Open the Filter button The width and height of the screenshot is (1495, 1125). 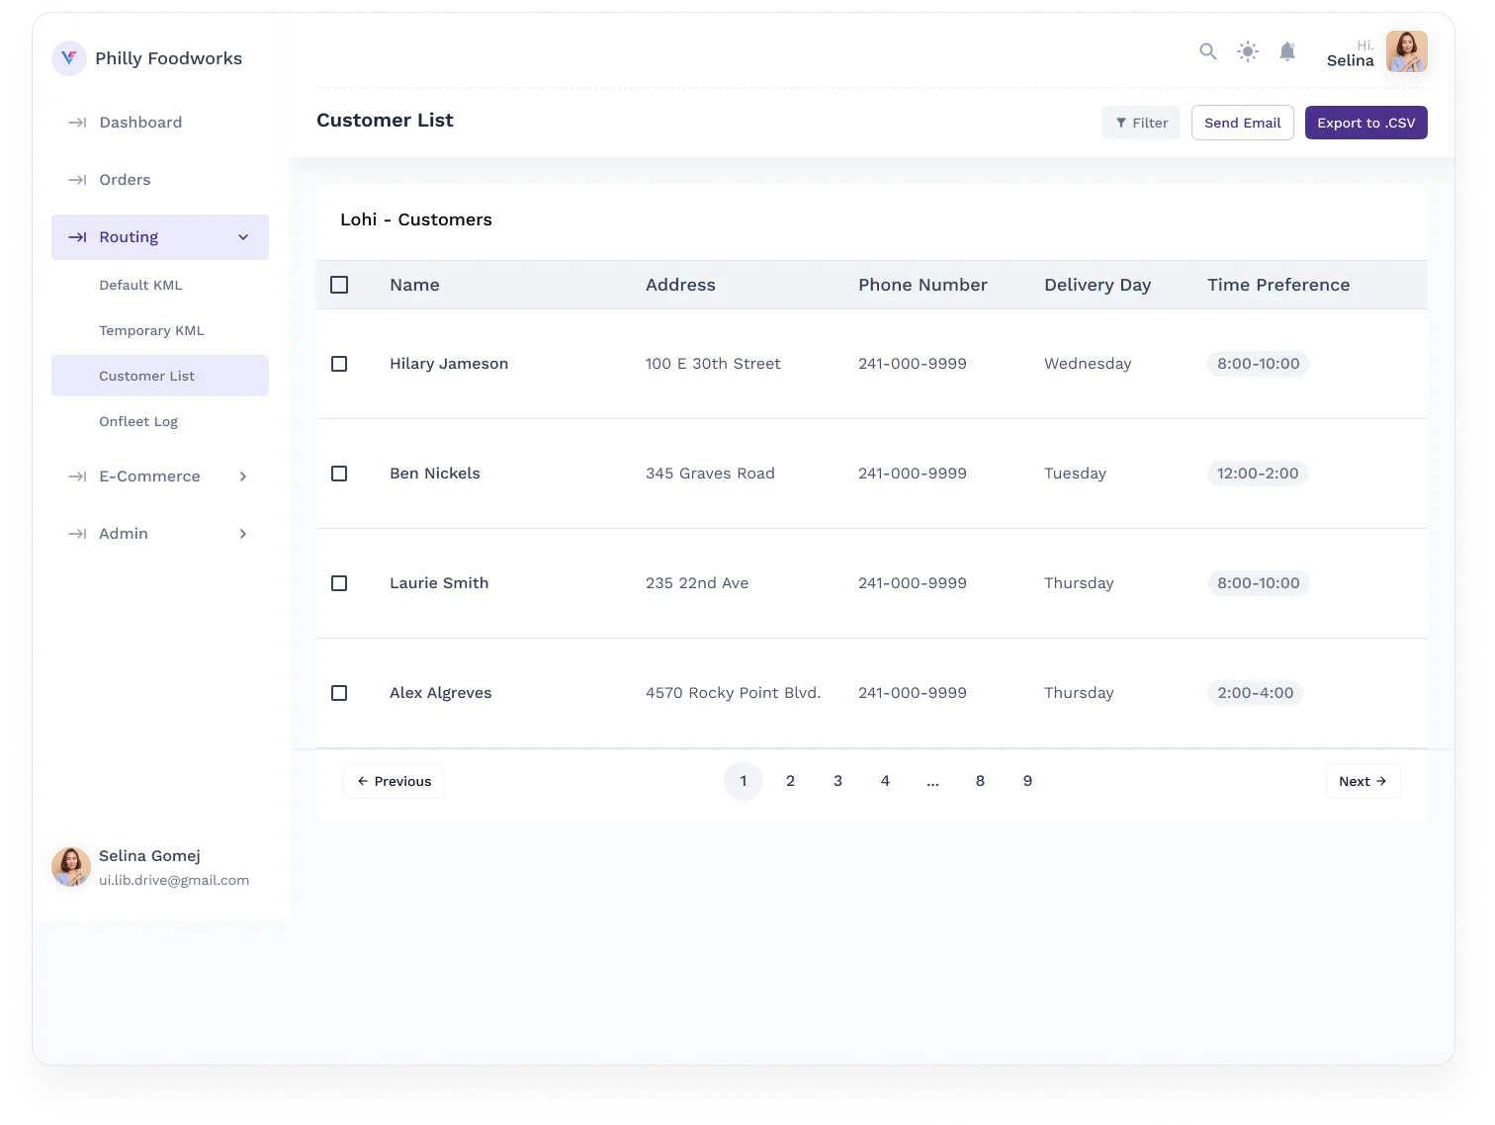point(1141,123)
